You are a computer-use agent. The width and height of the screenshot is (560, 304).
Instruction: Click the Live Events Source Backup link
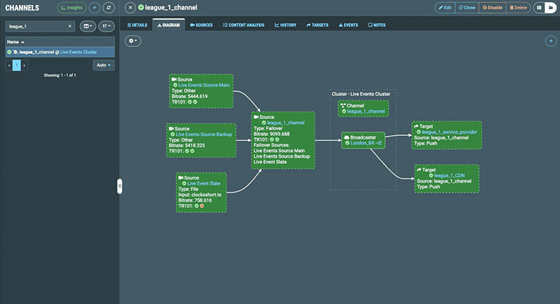click(204, 134)
